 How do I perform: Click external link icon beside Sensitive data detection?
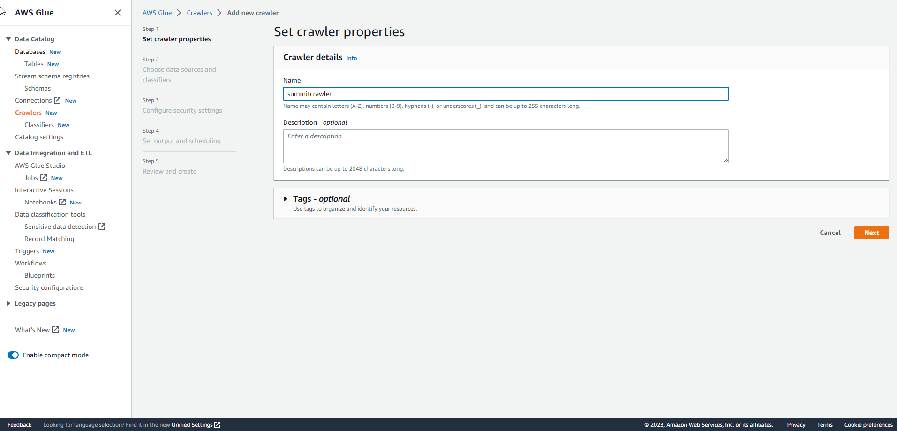[x=102, y=227]
